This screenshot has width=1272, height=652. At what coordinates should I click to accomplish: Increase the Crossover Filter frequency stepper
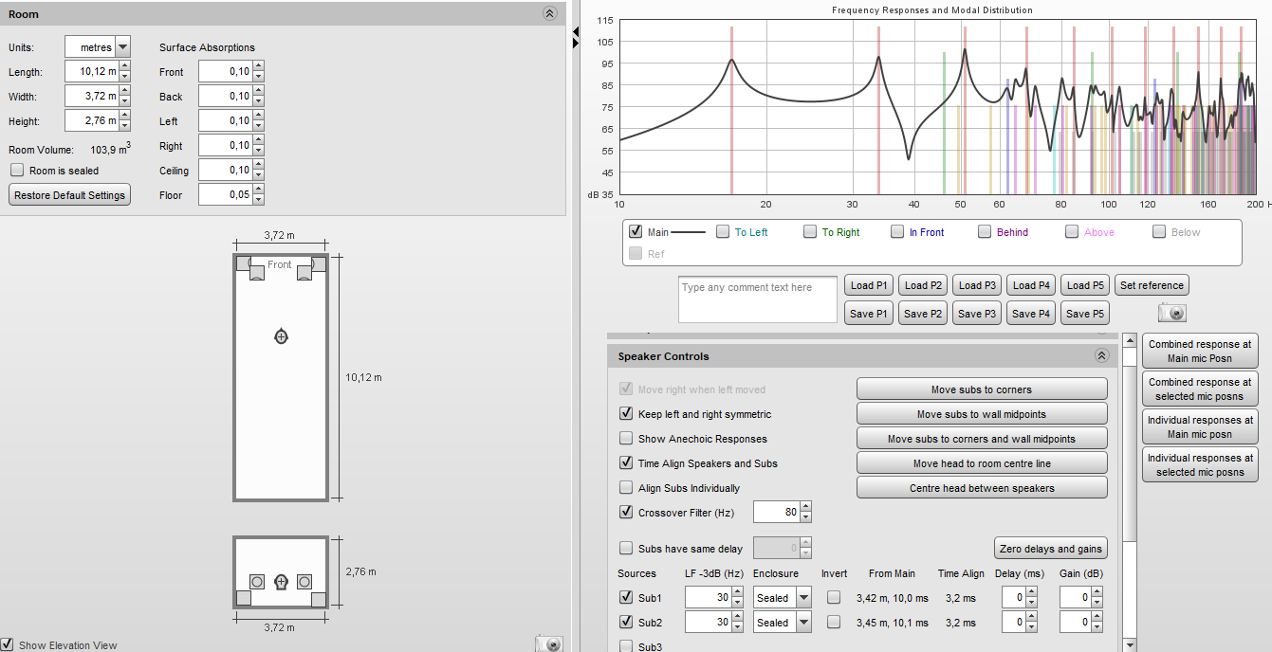(805, 508)
